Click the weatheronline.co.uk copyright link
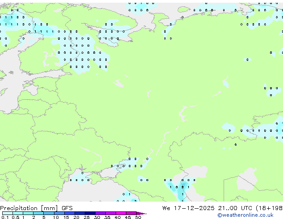Viewport: 283px width, 219px height. [246, 215]
